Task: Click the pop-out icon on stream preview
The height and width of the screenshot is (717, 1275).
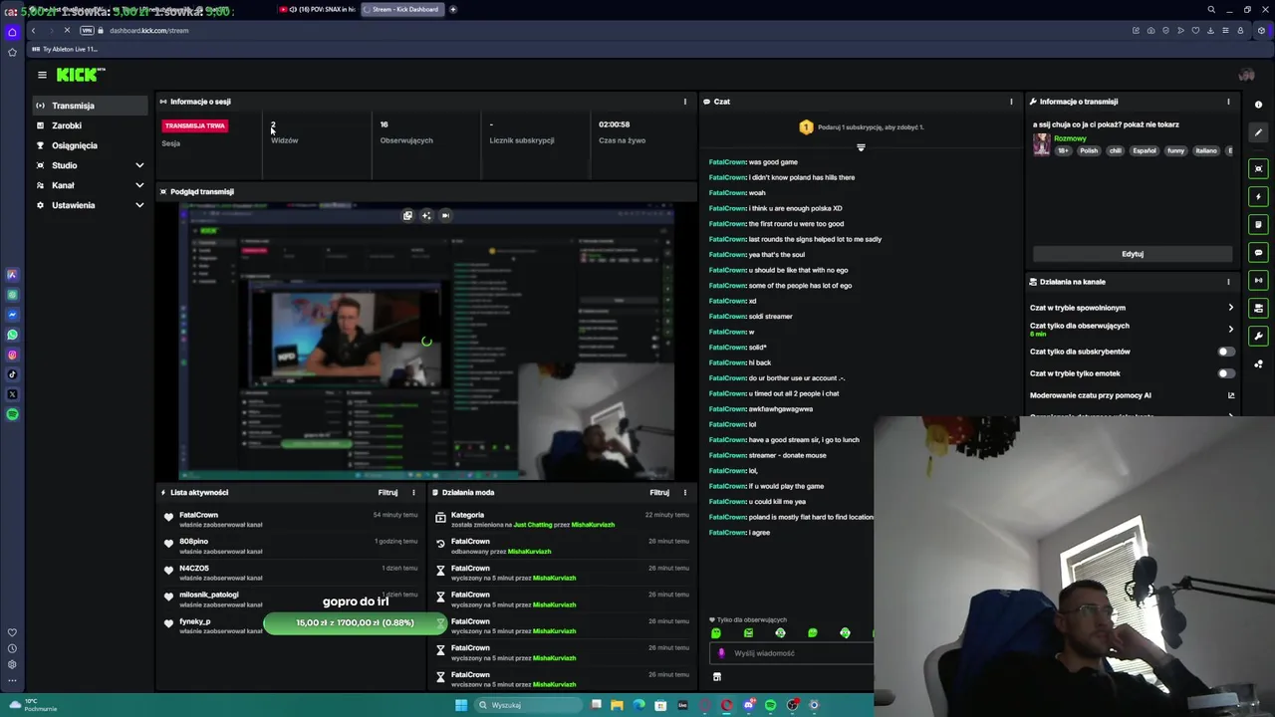Action: pos(407,215)
